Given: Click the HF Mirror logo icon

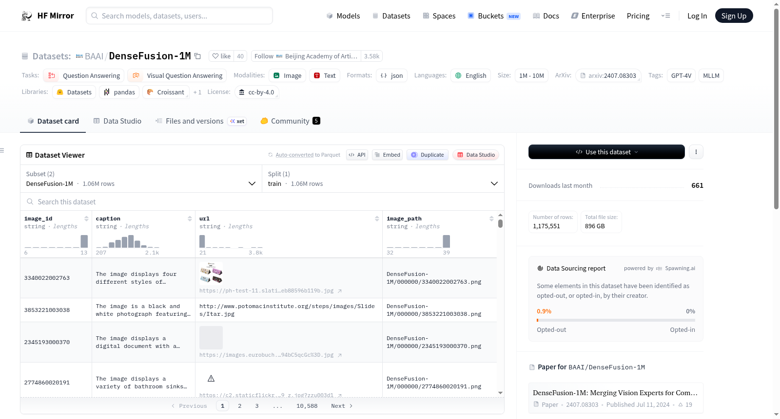Looking at the screenshot, I should tap(27, 16).
